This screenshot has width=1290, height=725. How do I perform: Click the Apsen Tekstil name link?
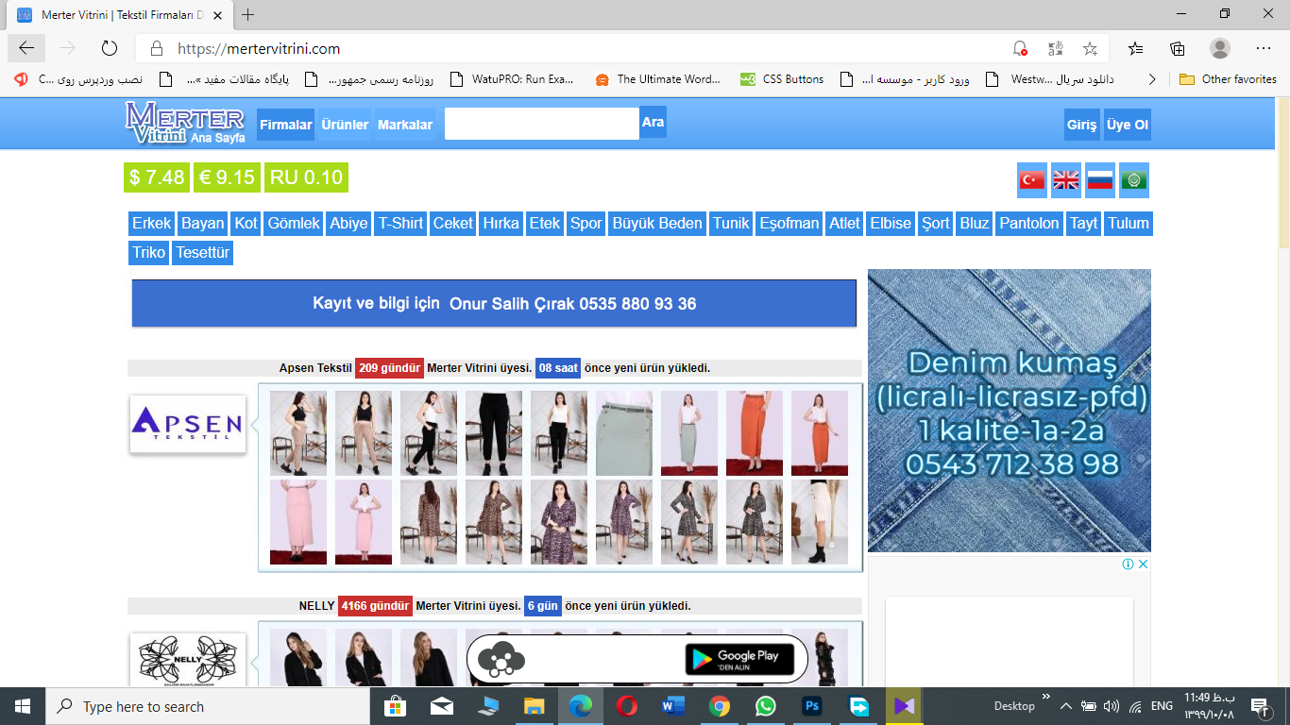click(x=315, y=368)
